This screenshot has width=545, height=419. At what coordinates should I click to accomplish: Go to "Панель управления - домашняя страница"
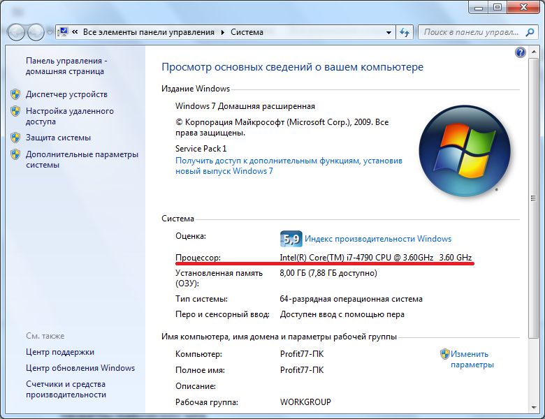pyautogui.click(x=66, y=66)
